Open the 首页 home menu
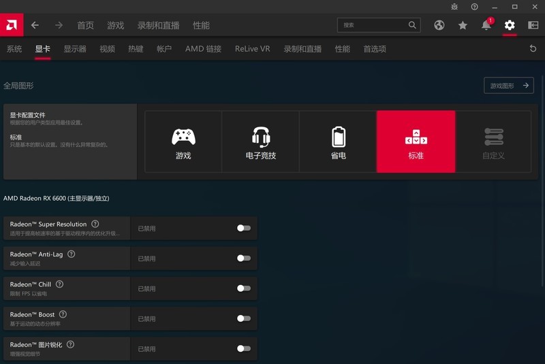 click(x=86, y=25)
